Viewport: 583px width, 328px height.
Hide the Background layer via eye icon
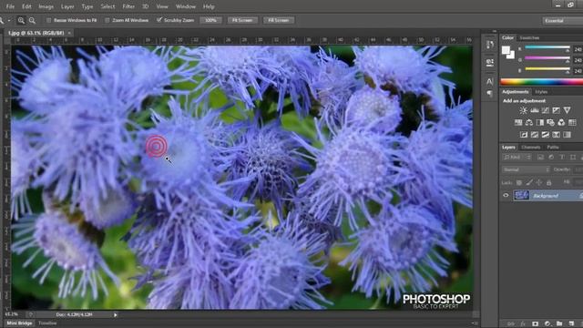[x=506, y=195]
